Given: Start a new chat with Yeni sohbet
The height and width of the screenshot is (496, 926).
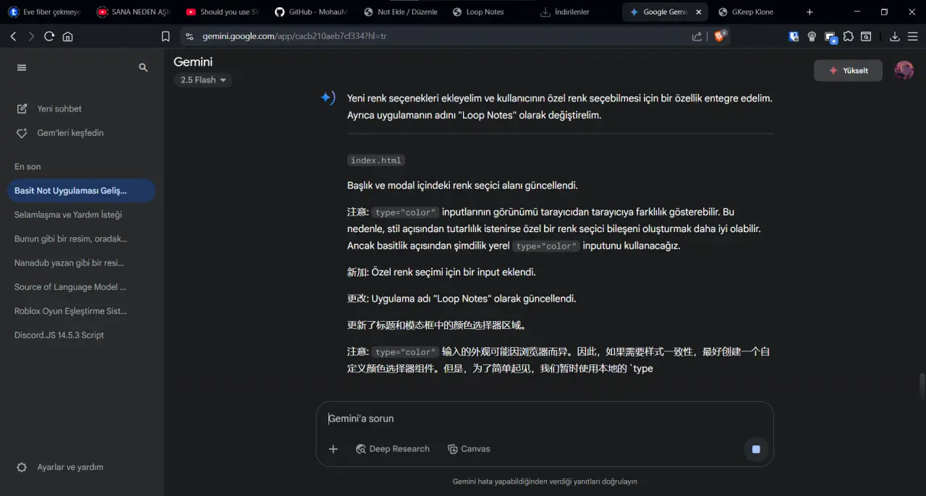Looking at the screenshot, I should 59,108.
